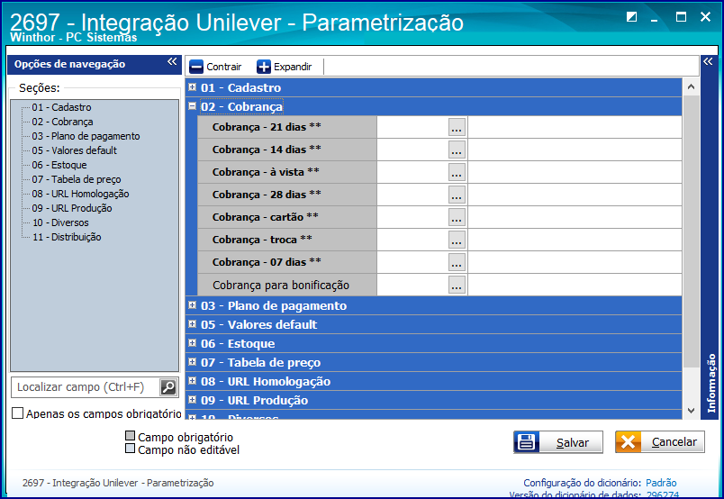The image size is (724, 499).
Task: Click the Cobrança para bonificação label
Action: click(281, 285)
